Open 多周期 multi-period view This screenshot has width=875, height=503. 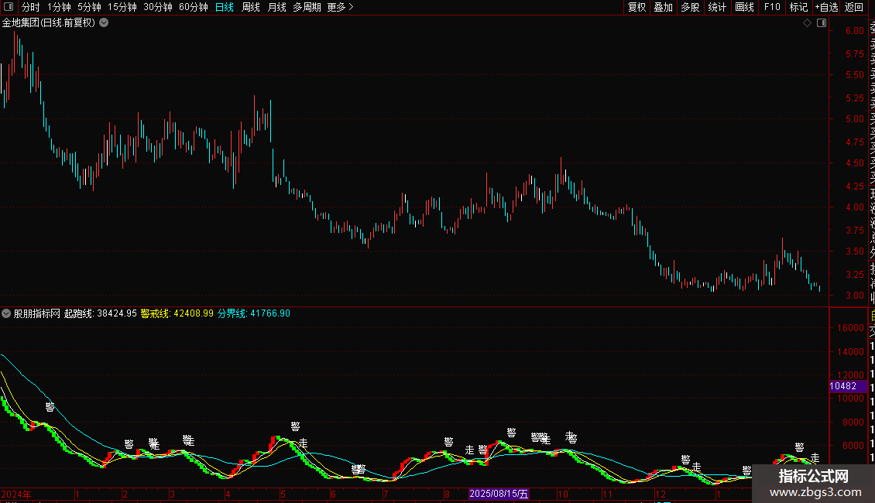point(307,7)
